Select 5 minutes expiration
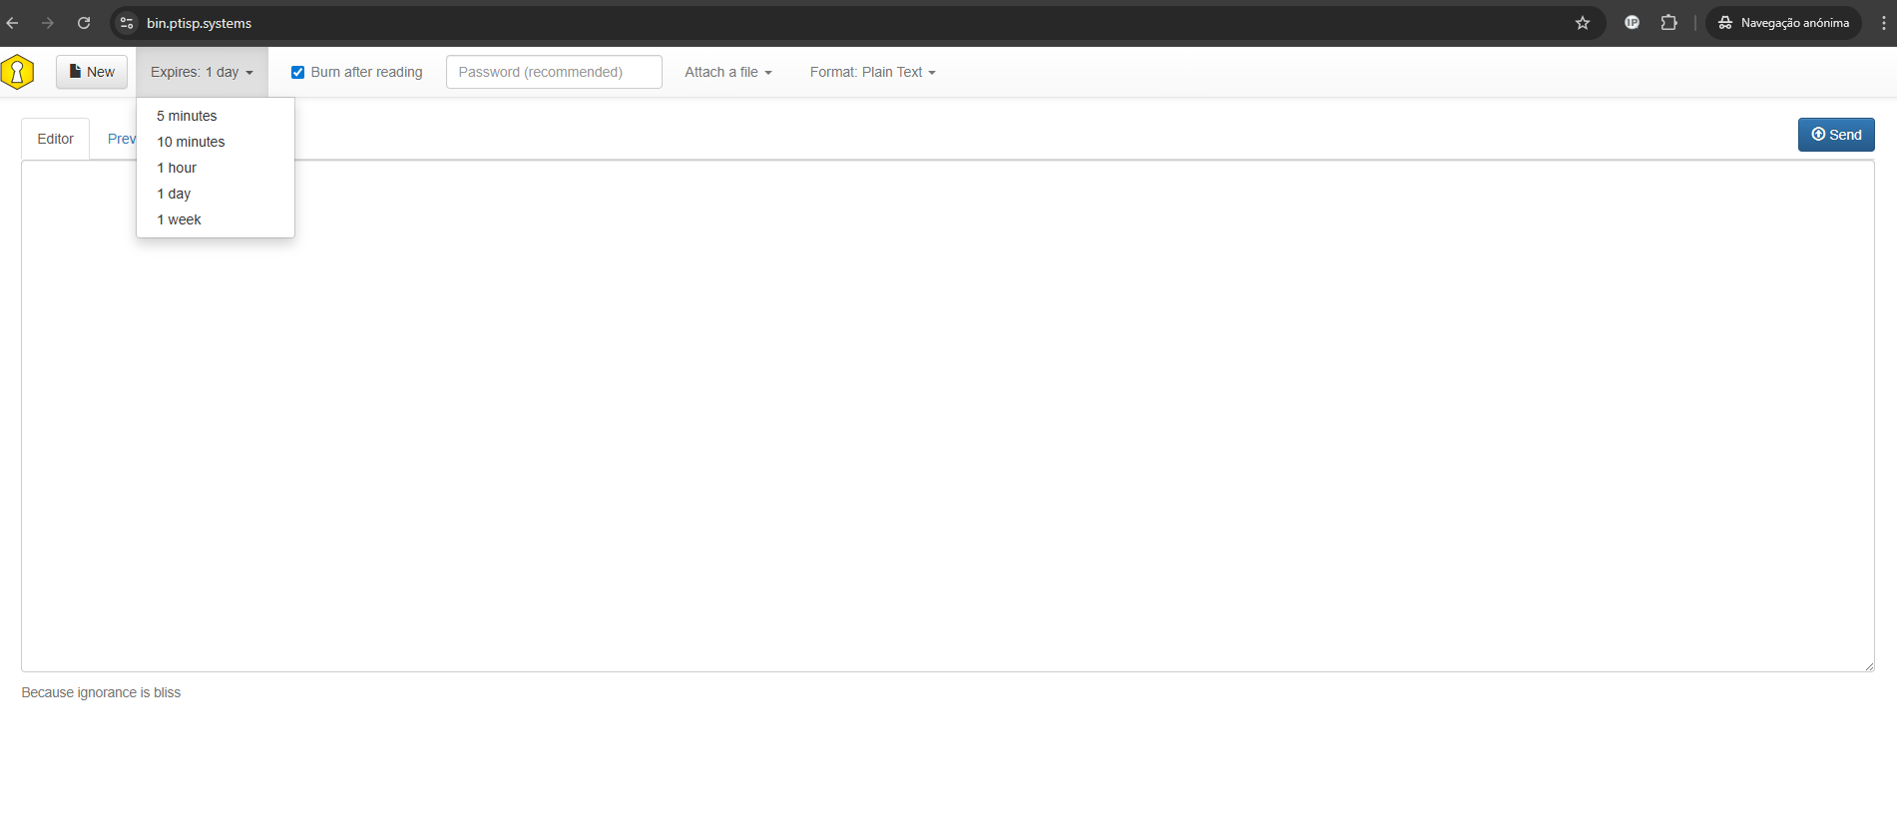Viewport: 1897px width, 819px height. tap(216, 116)
